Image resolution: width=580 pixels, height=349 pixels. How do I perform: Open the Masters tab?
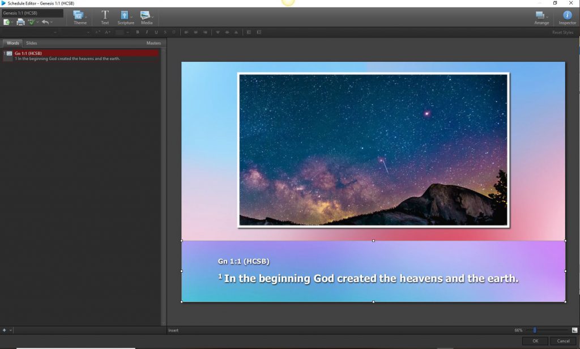[153, 43]
